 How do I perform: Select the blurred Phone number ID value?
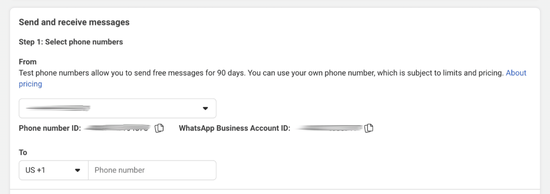point(117,128)
